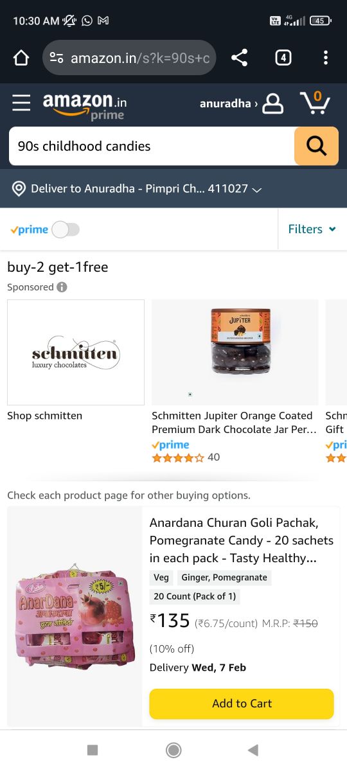Open the Shop schmitten brand logo tile
Image resolution: width=347 pixels, height=771 pixels.
[76, 352]
